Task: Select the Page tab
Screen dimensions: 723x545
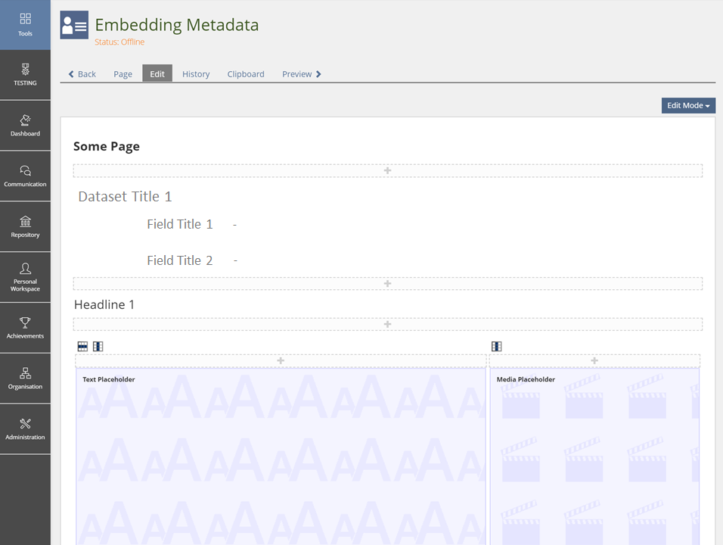Action: tap(123, 74)
